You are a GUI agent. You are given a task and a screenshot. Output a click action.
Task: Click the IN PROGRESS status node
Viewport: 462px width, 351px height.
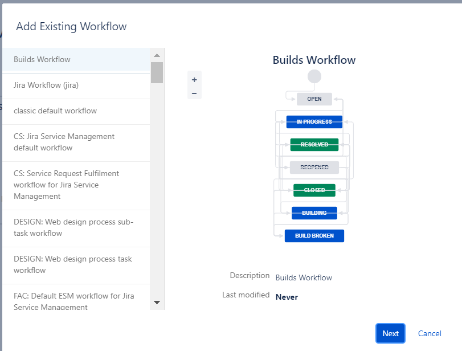tap(314, 122)
